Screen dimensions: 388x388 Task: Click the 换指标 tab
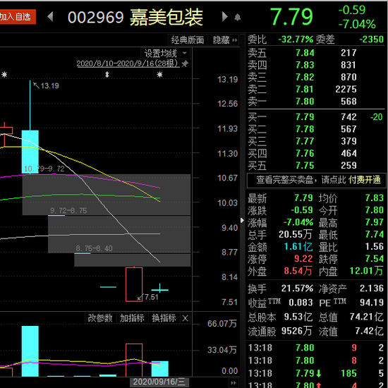pyautogui.click(x=164, y=318)
